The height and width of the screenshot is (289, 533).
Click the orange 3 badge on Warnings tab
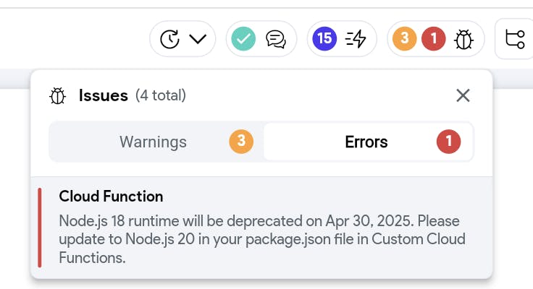click(x=241, y=142)
